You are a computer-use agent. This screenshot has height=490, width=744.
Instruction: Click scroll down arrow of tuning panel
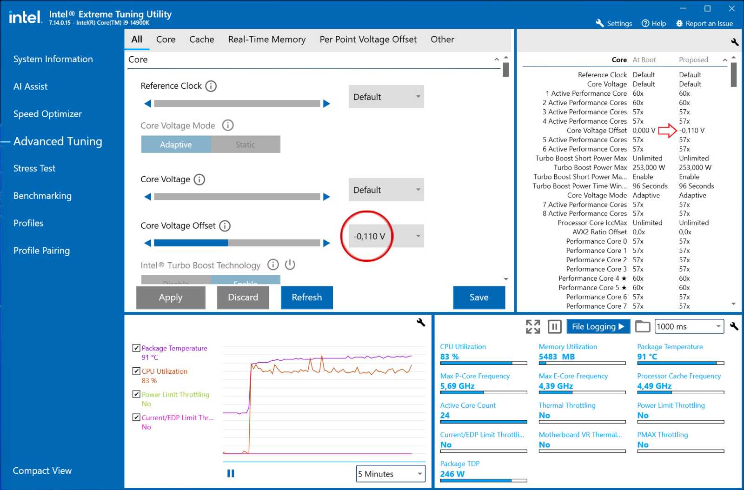[506, 279]
